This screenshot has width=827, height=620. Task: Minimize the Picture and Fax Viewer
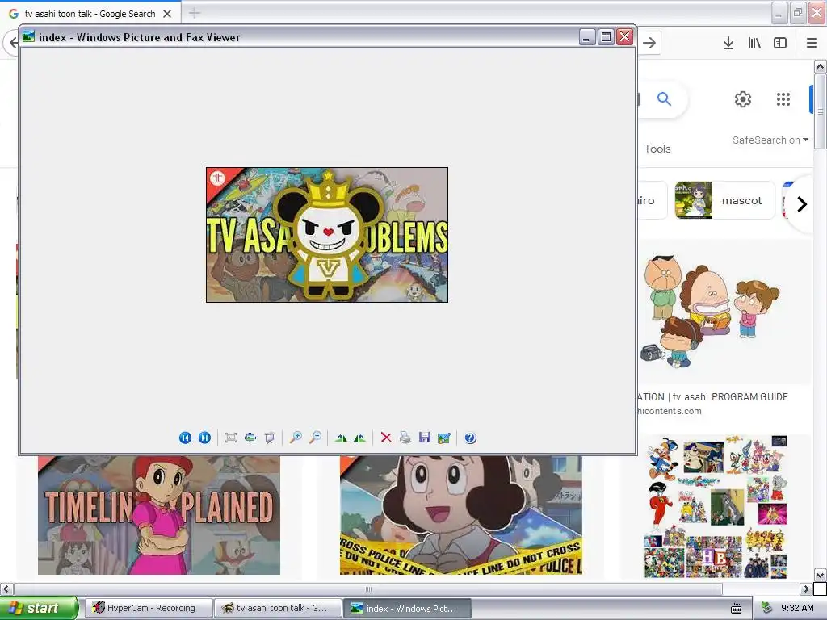[587, 37]
